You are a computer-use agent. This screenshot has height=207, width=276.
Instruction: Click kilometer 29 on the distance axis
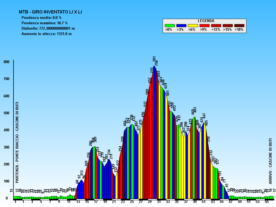[x=150, y=202]
